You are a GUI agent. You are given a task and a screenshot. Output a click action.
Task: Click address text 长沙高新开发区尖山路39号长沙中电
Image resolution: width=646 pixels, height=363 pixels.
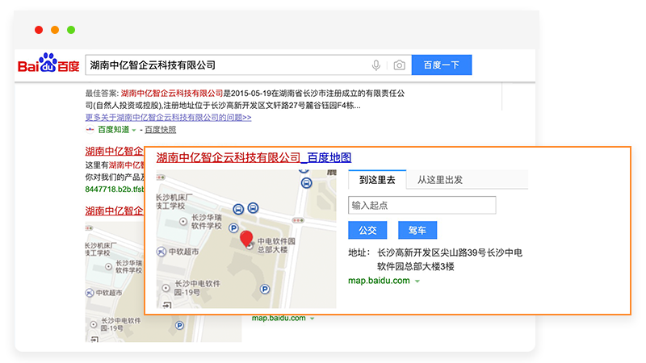[450, 252]
